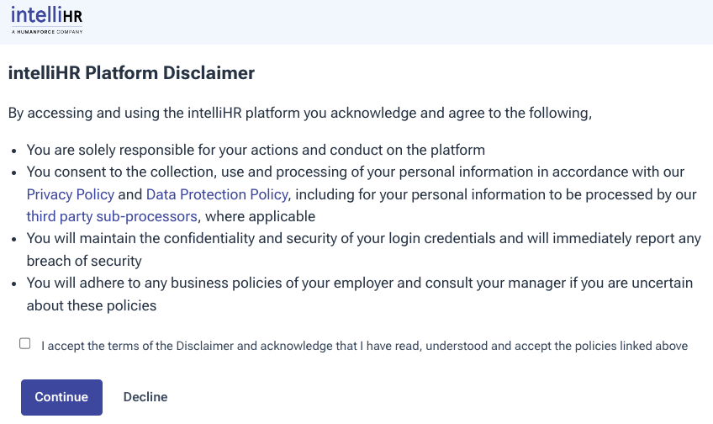The width and height of the screenshot is (713, 424).
Task: Click the 'A Humanforce Company' tagline
Action: tap(47, 31)
